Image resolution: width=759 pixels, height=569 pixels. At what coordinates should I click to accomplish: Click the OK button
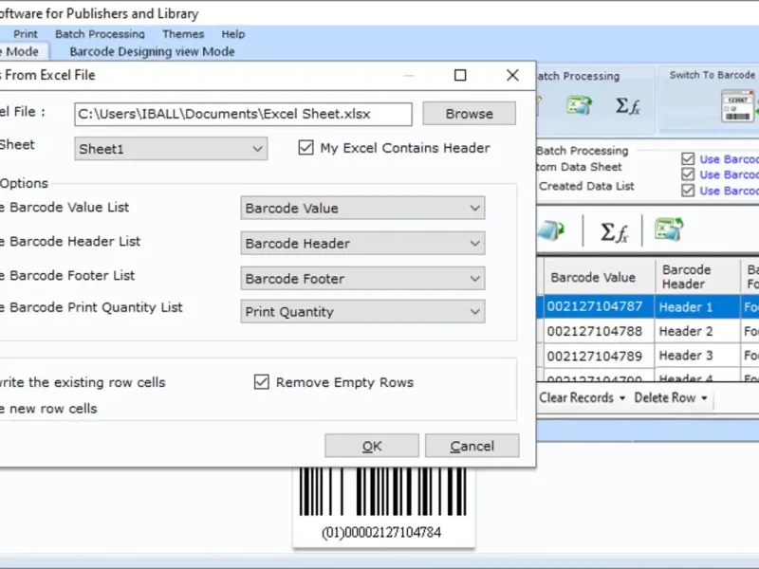372,446
